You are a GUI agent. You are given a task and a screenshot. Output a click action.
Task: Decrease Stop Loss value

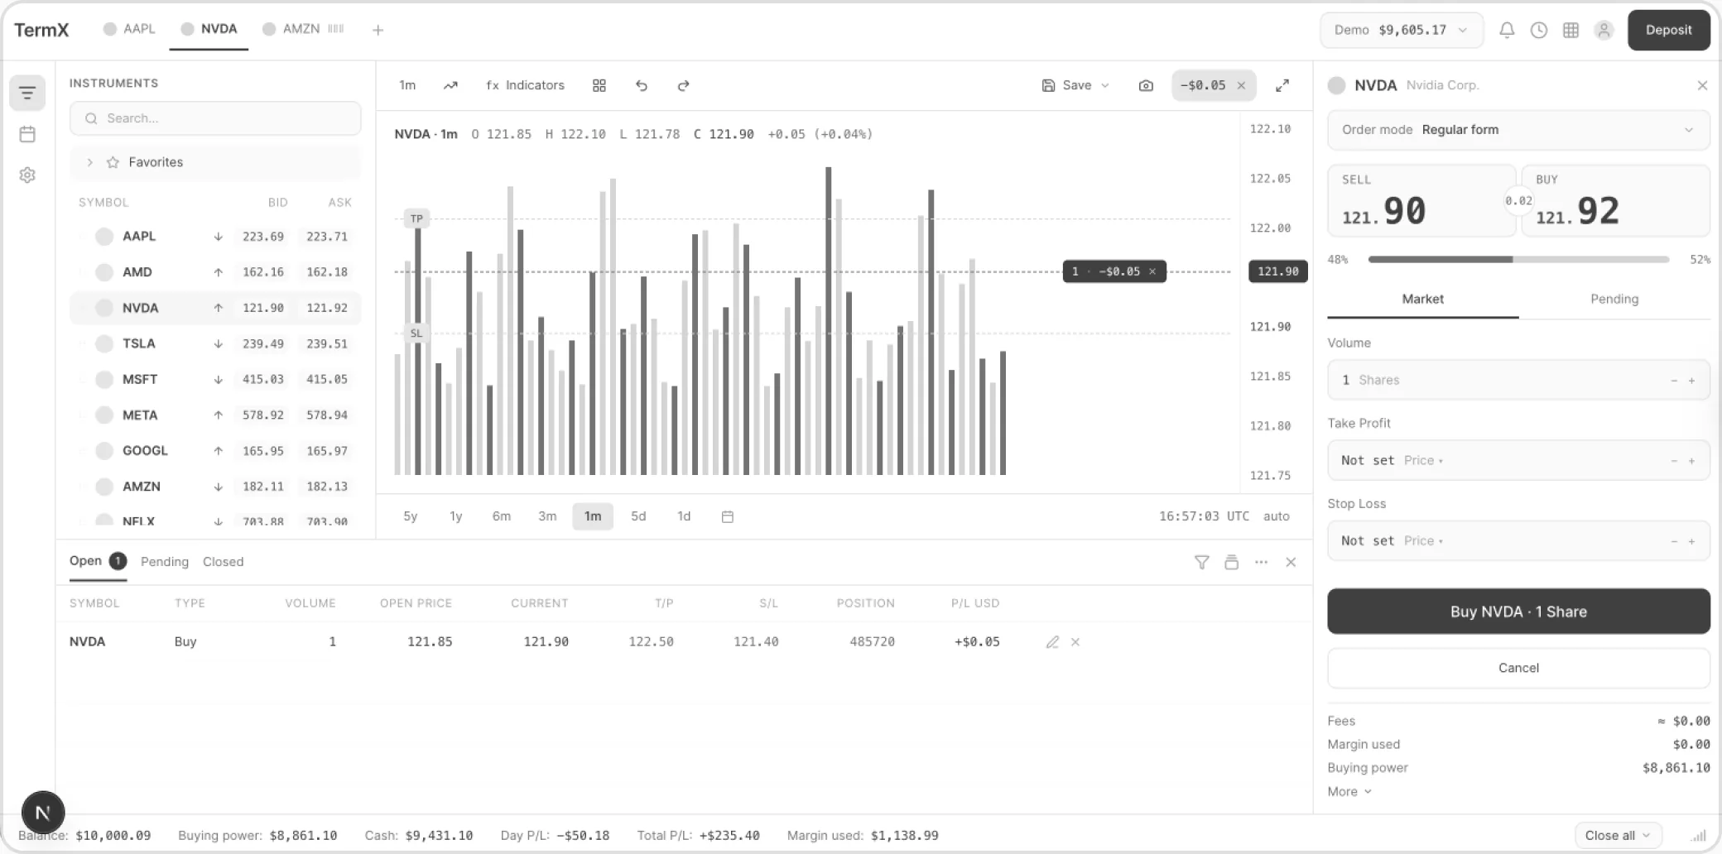coord(1674,541)
